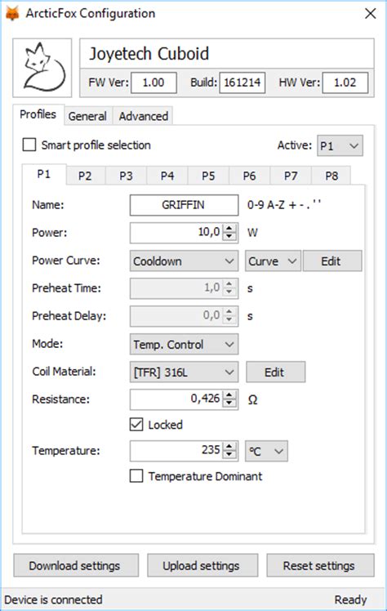Screen dimensions: 387x611
Task: Increase Temperature with the up arrow
Action: pyautogui.click(x=229, y=447)
